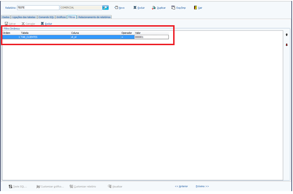Click the Ordem cell with value 1

[11, 37]
